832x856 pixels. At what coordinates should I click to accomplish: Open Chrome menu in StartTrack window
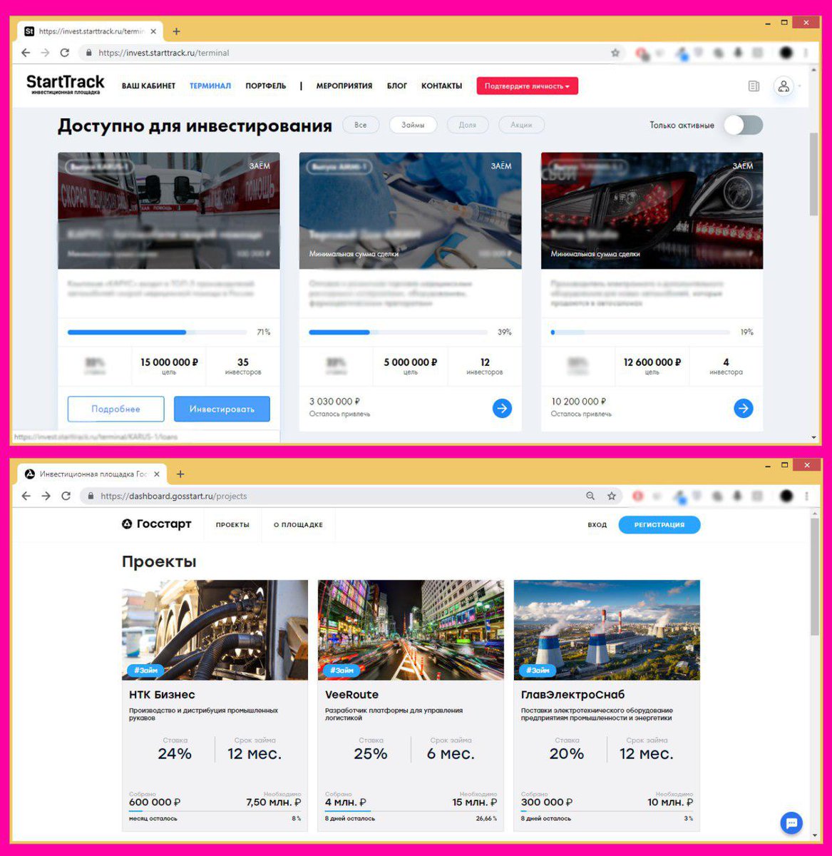[x=806, y=53]
